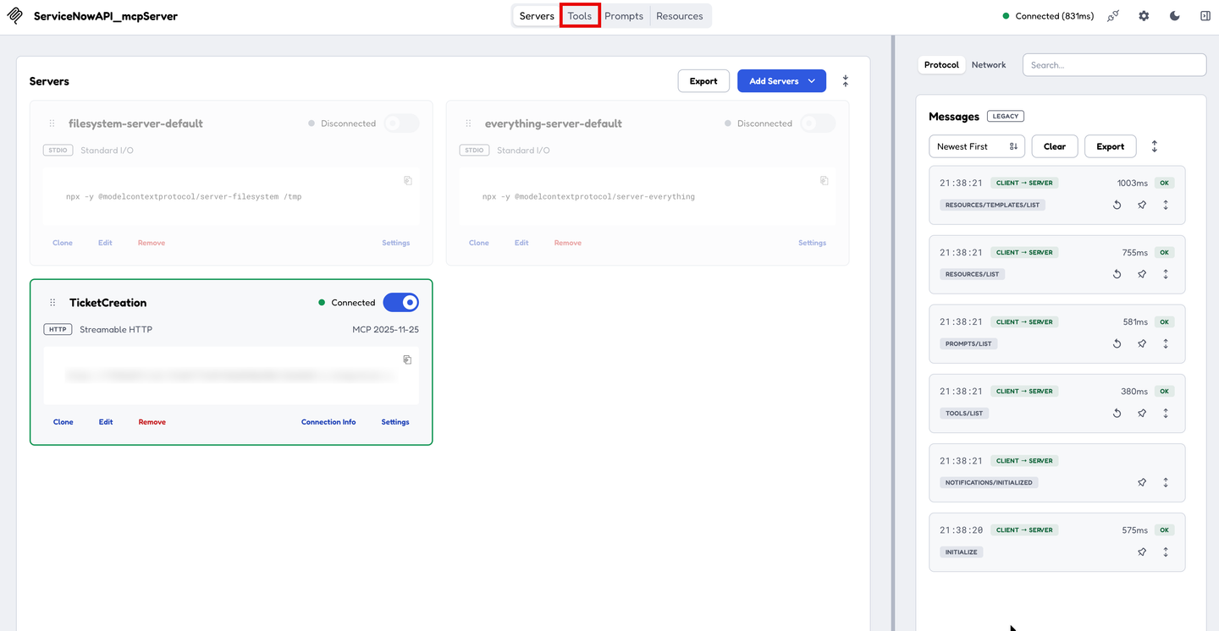
Task: Copy the filesystem-server-default command
Action: [x=407, y=180]
